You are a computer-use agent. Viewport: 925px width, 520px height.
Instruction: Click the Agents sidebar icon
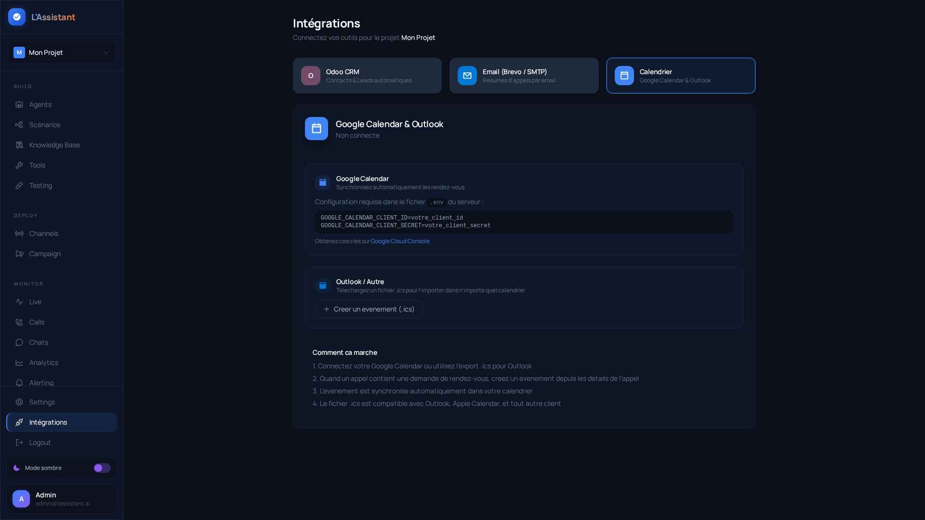click(19, 104)
